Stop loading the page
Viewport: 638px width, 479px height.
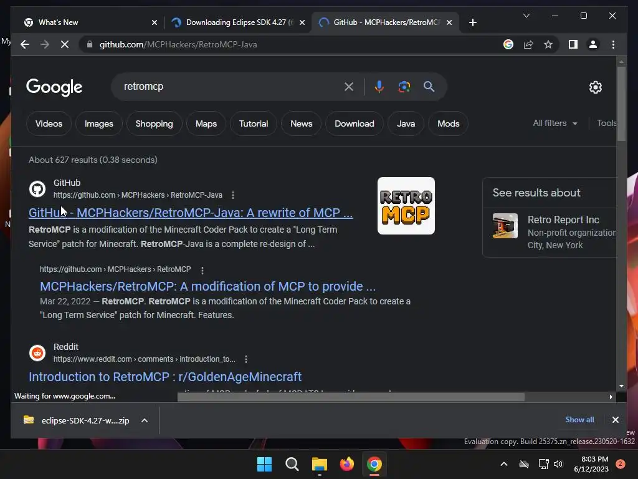pyautogui.click(x=65, y=44)
